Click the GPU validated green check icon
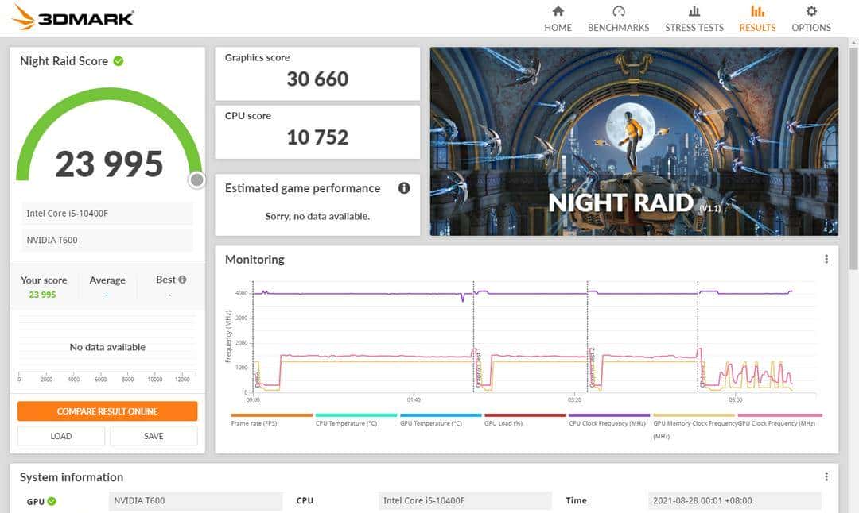 tap(52, 501)
